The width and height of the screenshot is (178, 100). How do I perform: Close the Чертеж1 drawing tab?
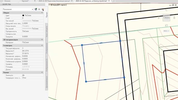tap(35, 1)
